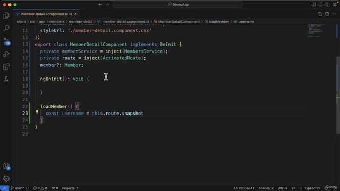Image resolution: width=340 pixels, height=191 pixels.
Task: Open errors and warnings count in status bar
Action: pos(40,188)
